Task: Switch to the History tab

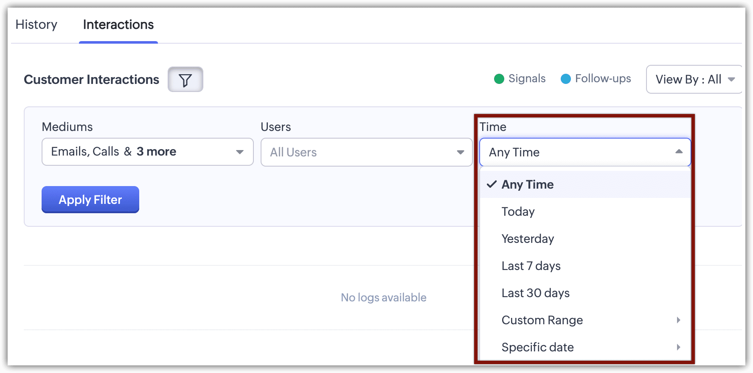Action: coord(37,25)
